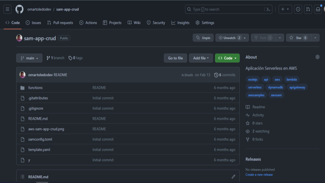Open the file named y
The width and height of the screenshot is (325, 183).
click(29, 160)
